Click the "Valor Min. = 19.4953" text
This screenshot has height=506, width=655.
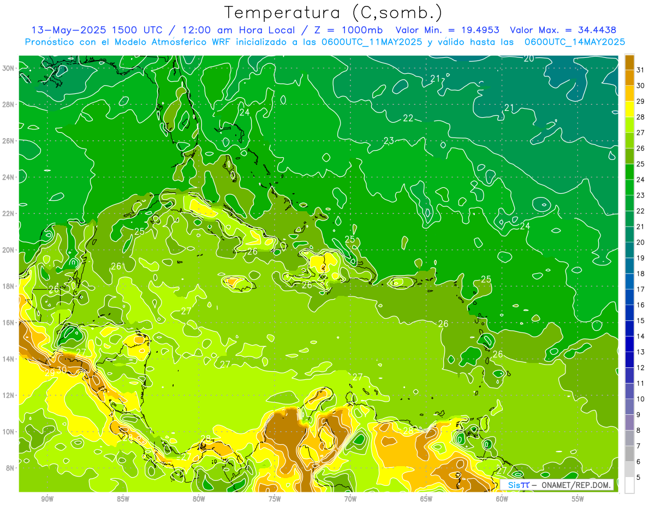[x=448, y=30]
